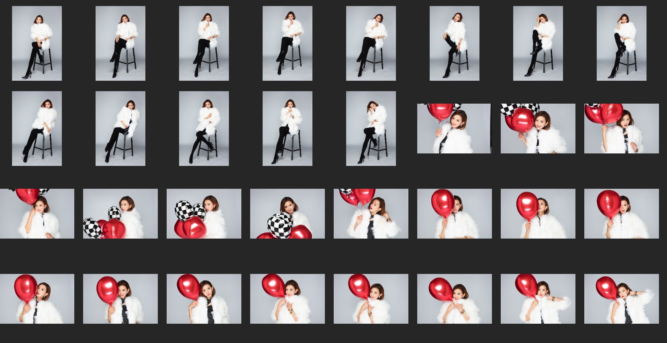
Task: Select third stool portrait in top row
Action: [204, 43]
